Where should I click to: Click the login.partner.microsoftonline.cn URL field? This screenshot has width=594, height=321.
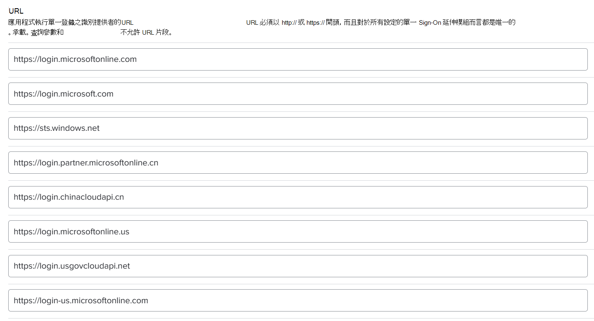click(x=298, y=163)
